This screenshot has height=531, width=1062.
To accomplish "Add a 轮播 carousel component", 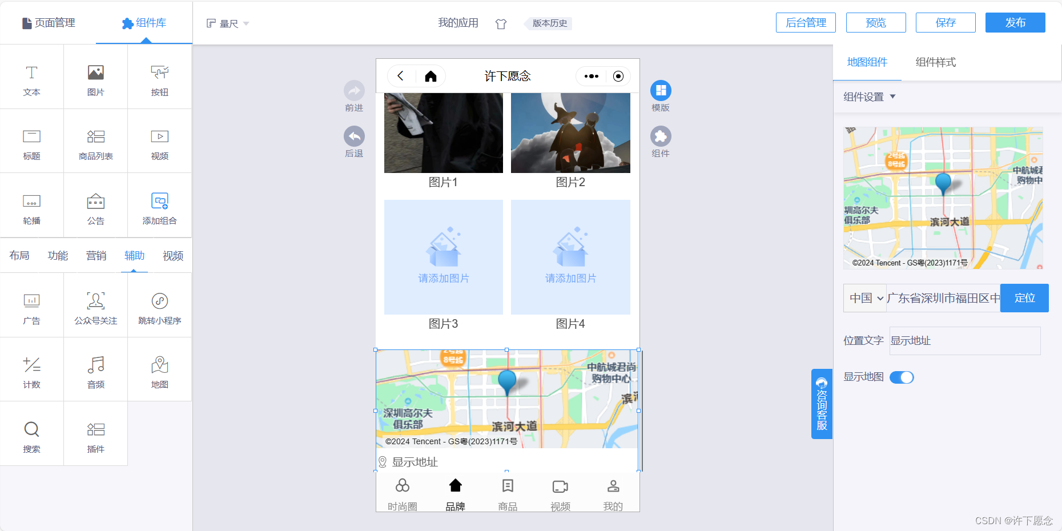I will [x=32, y=206].
